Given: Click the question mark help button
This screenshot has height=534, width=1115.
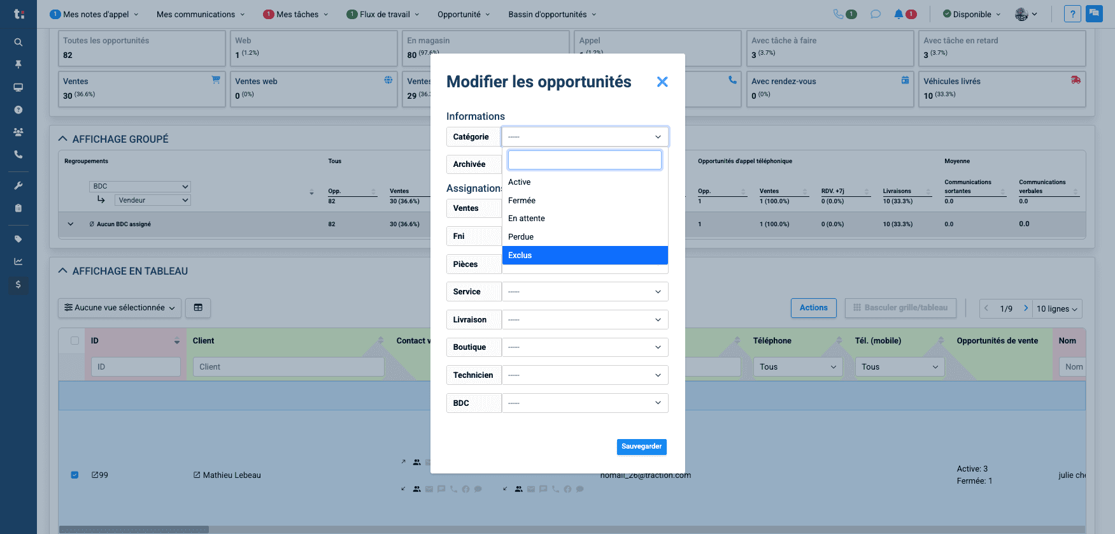Looking at the screenshot, I should (x=1072, y=14).
